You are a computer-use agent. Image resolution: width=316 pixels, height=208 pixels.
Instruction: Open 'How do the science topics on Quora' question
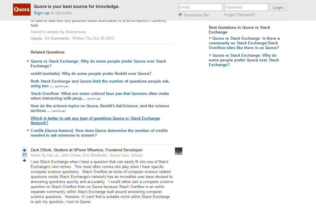(100, 108)
